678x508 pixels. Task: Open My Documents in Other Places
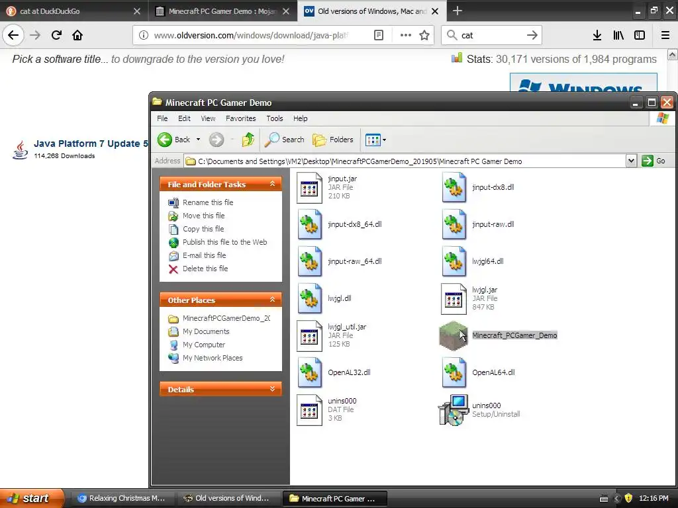point(206,331)
